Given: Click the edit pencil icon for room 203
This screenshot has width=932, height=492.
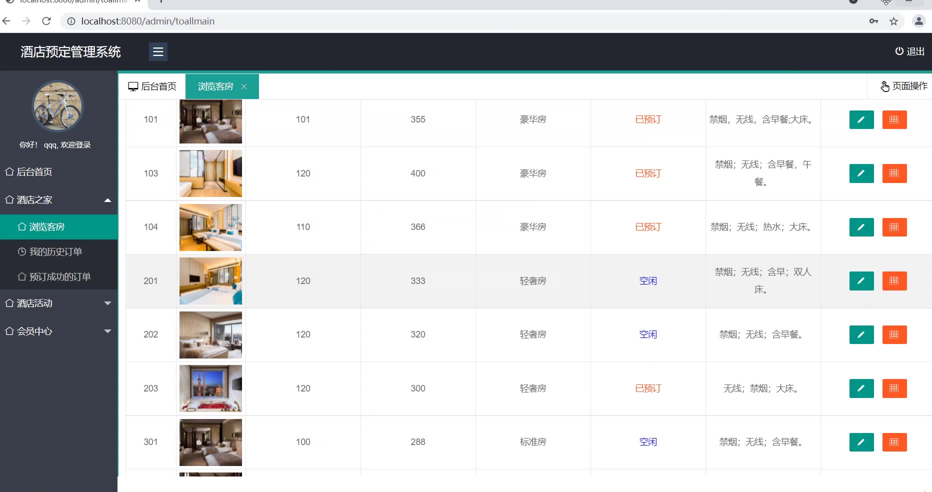Looking at the screenshot, I should tap(861, 388).
